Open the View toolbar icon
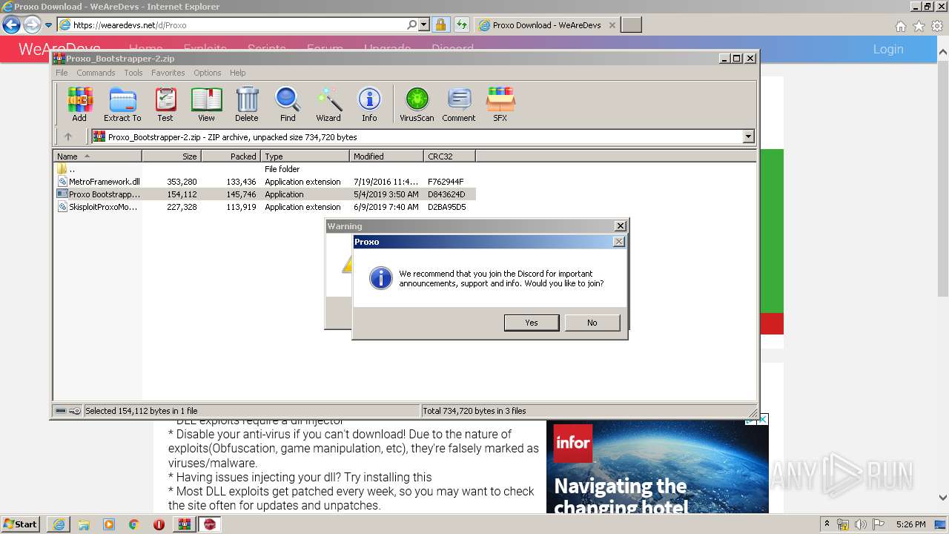Image resolution: width=949 pixels, height=534 pixels. pos(206,105)
